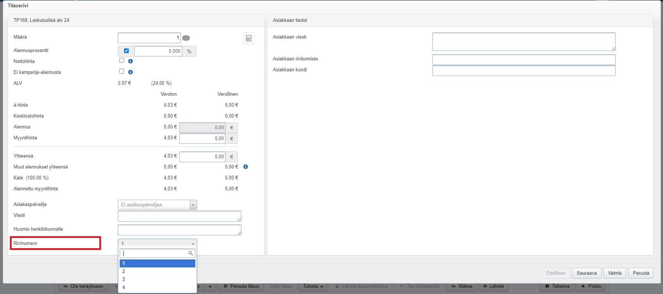Click info icon beside Muut alennukset yhteensä
663x294 pixels.
(245, 167)
